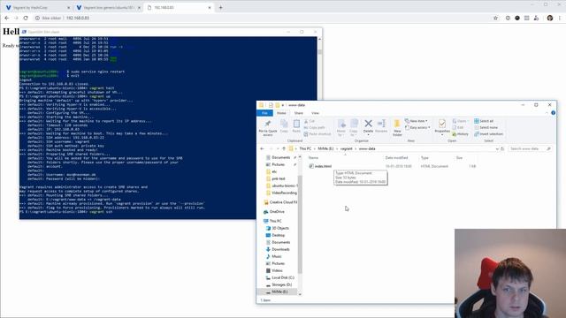Open the Open dropdown in ribbon
Viewport: 566px width, 318px height.
tap(460, 121)
